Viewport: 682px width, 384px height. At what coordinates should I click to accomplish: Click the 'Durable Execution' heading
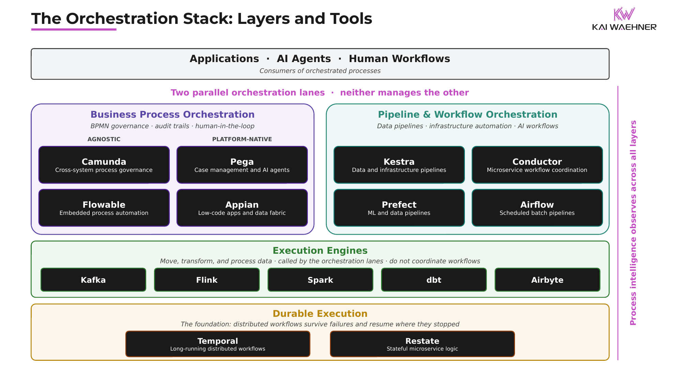pyautogui.click(x=320, y=314)
